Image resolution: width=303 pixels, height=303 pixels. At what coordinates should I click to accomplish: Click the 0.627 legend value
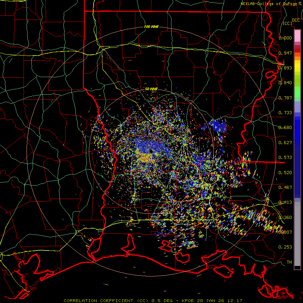(285, 142)
